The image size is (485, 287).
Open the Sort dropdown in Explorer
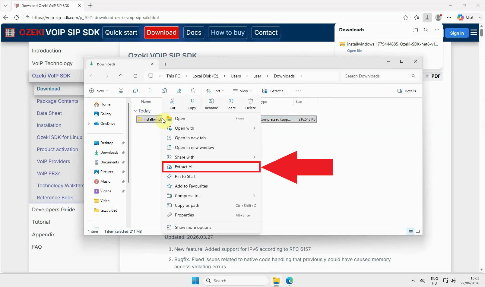tap(215, 91)
